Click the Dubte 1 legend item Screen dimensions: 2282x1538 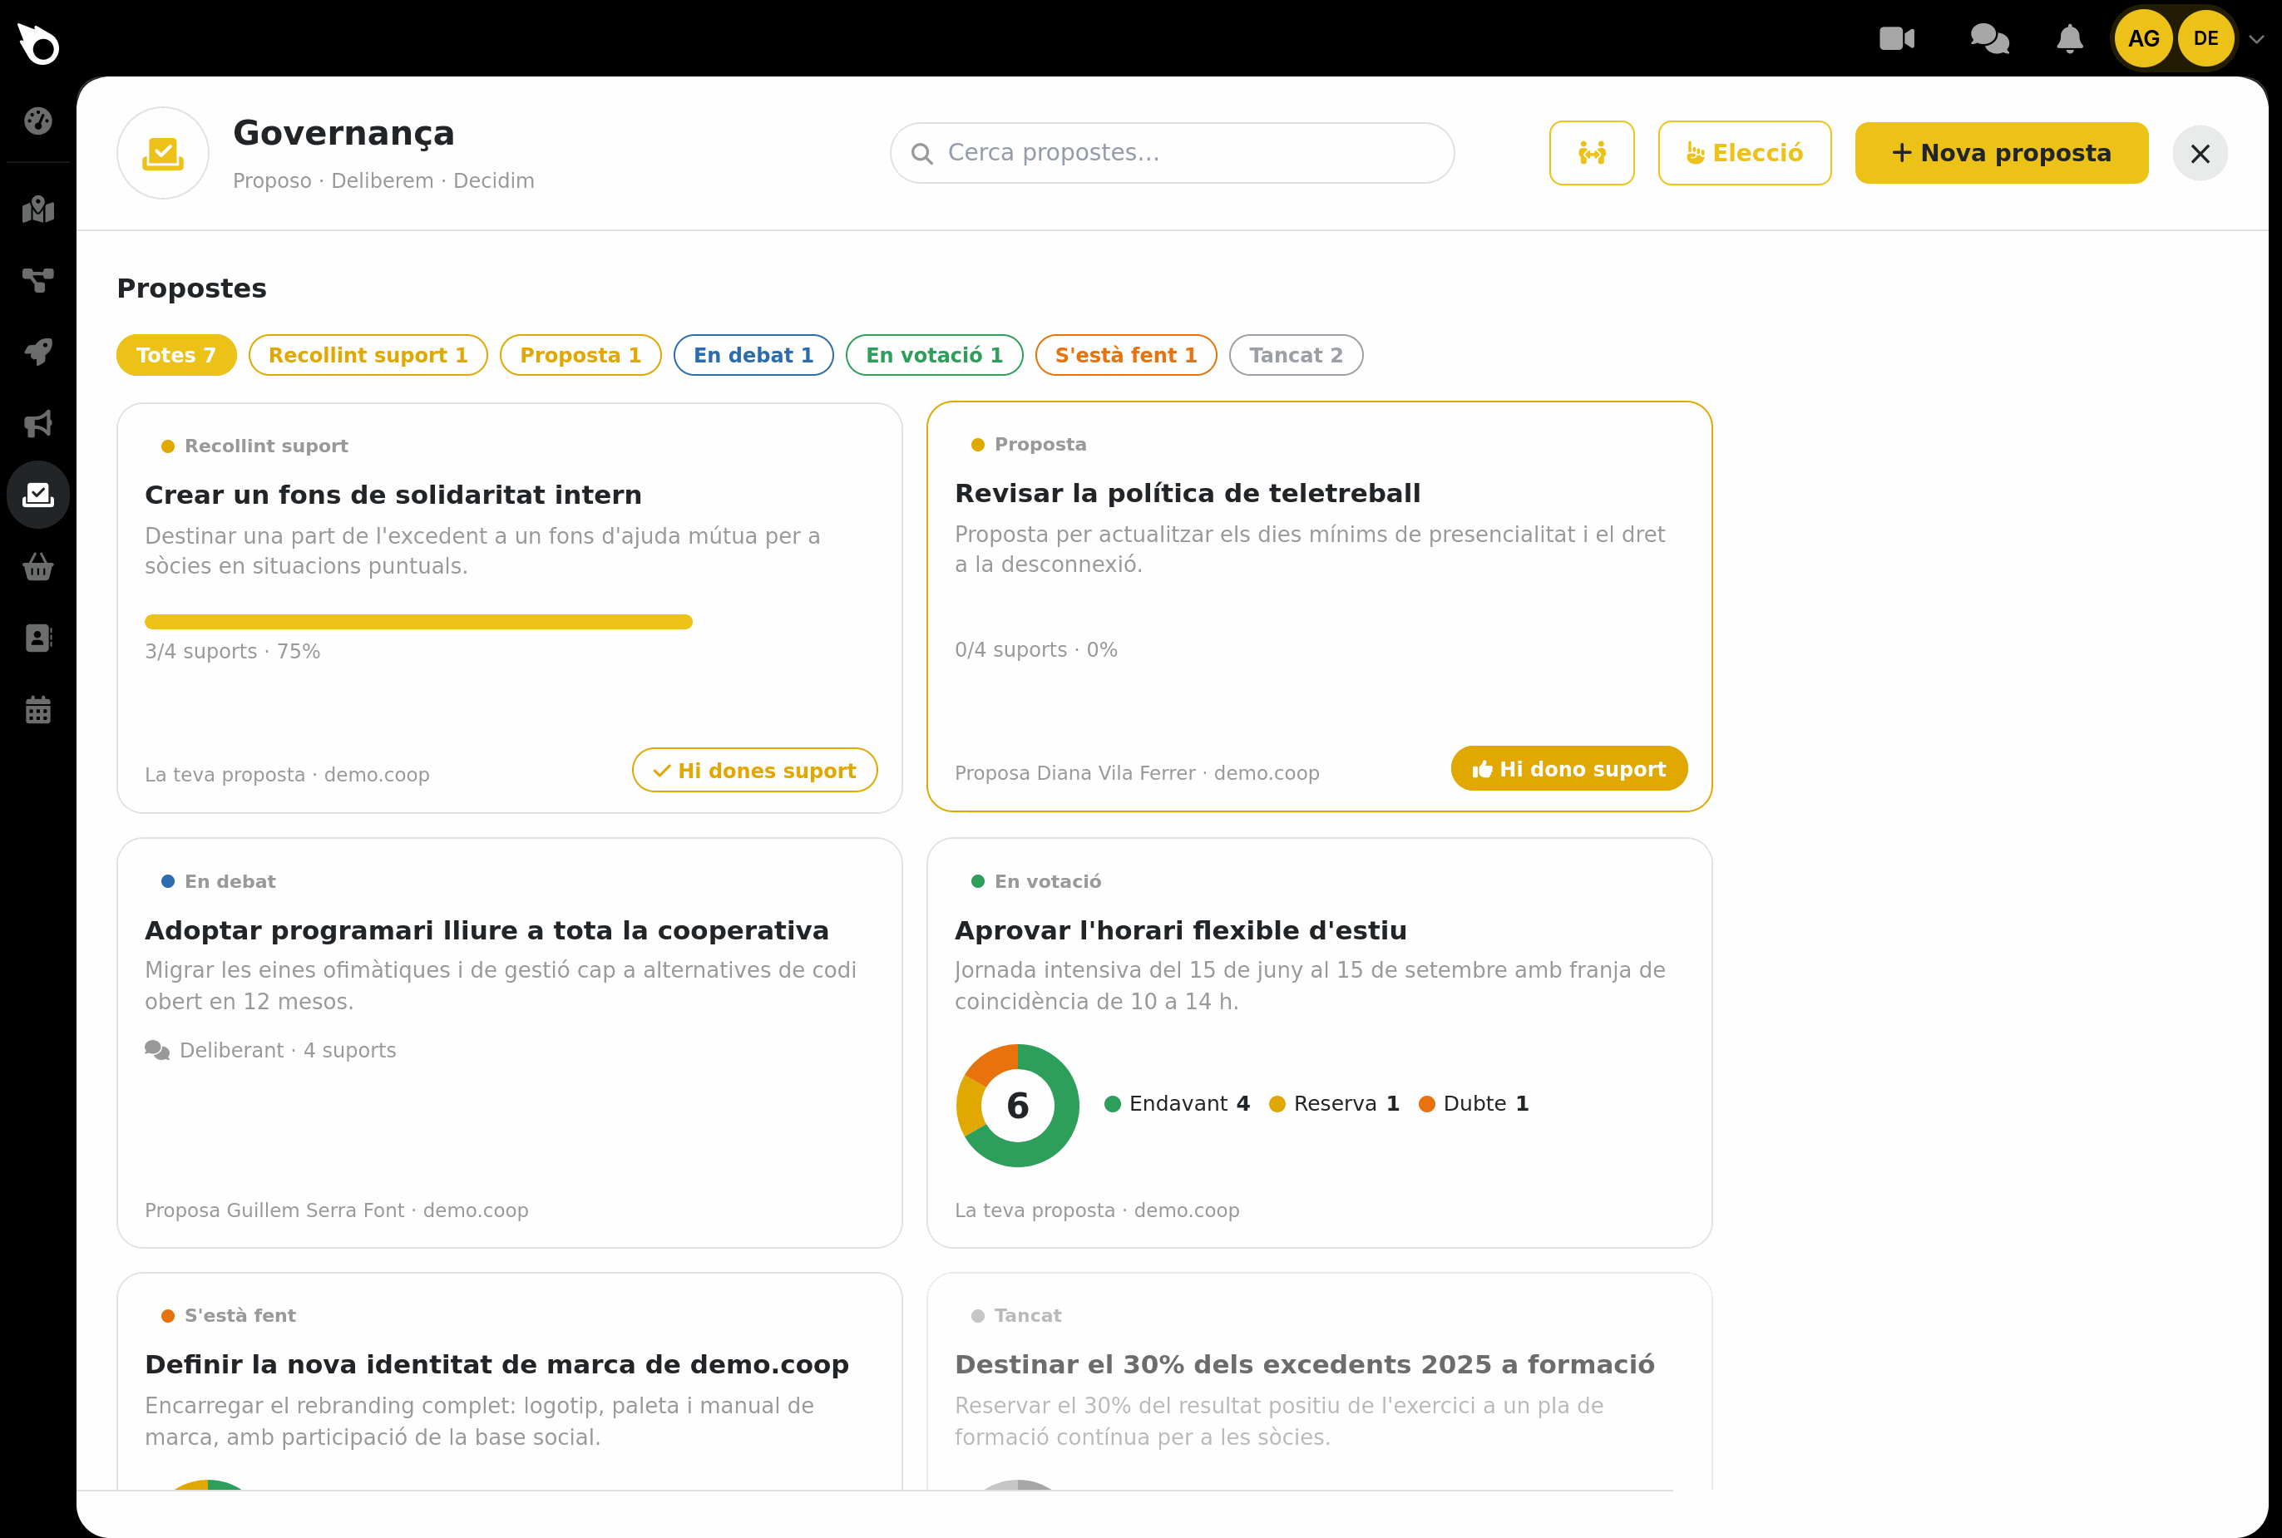[1473, 1103]
